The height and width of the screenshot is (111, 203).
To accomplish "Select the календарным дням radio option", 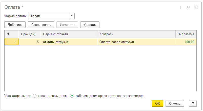I will tap(35, 96).
